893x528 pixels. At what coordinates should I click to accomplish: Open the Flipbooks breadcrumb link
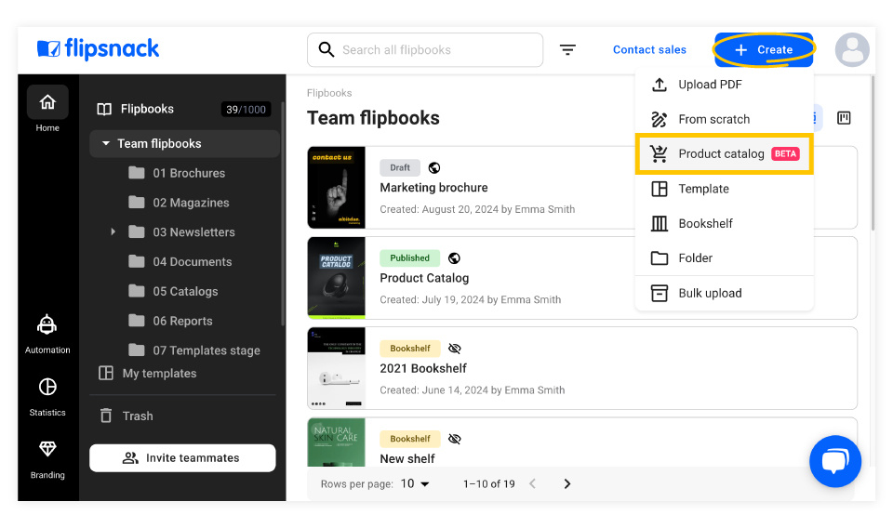click(x=329, y=93)
